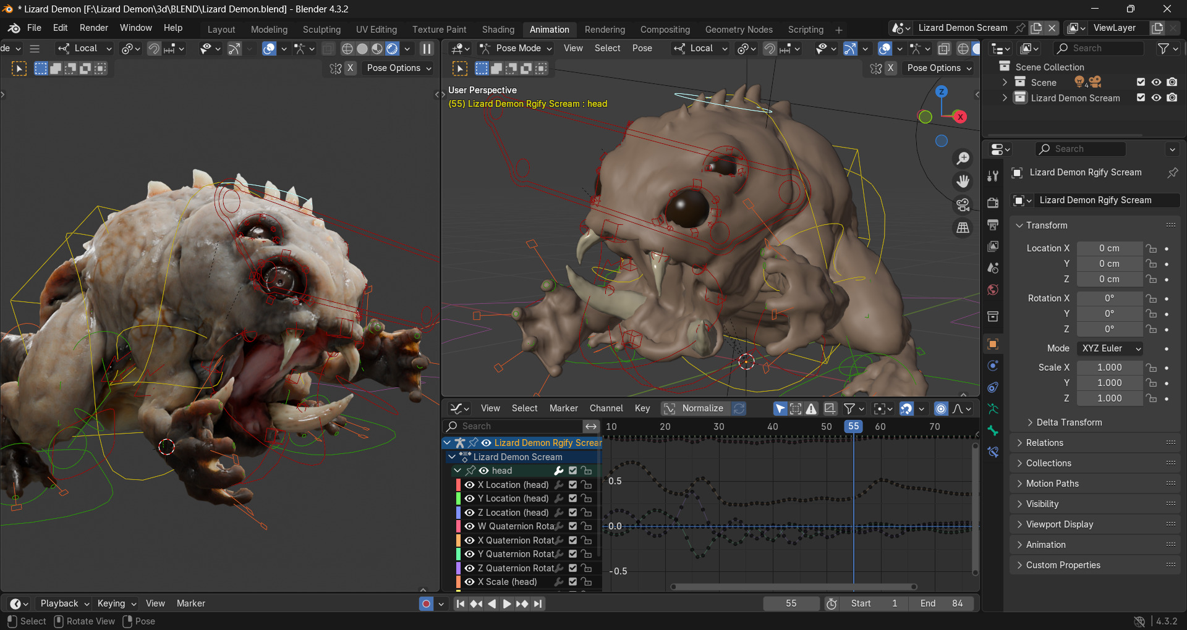Open the Scene properties tab
The height and width of the screenshot is (630, 1187).
[993, 268]
